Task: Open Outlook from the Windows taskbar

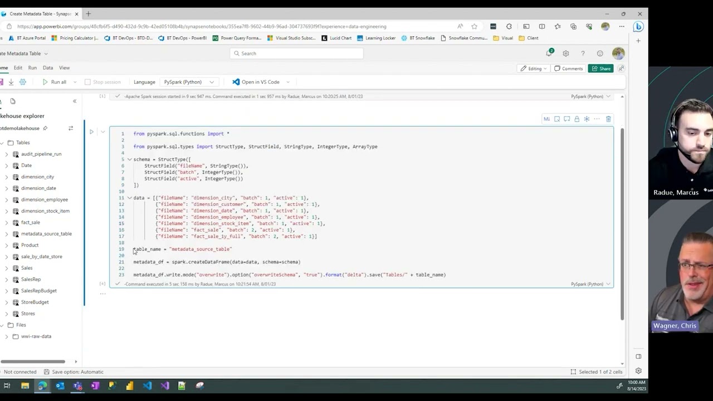Action: (x=60, y=385)
